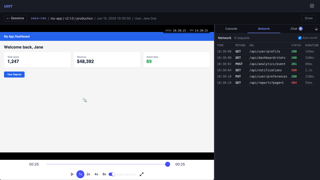Select the 1x playback speed toggle
Screen dimensions: 320x180
80,174
